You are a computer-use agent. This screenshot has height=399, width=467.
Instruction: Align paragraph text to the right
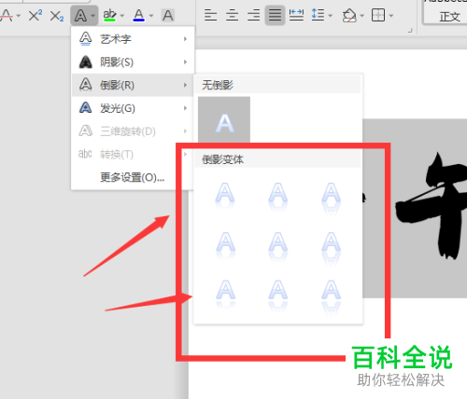tap(253, 15)
